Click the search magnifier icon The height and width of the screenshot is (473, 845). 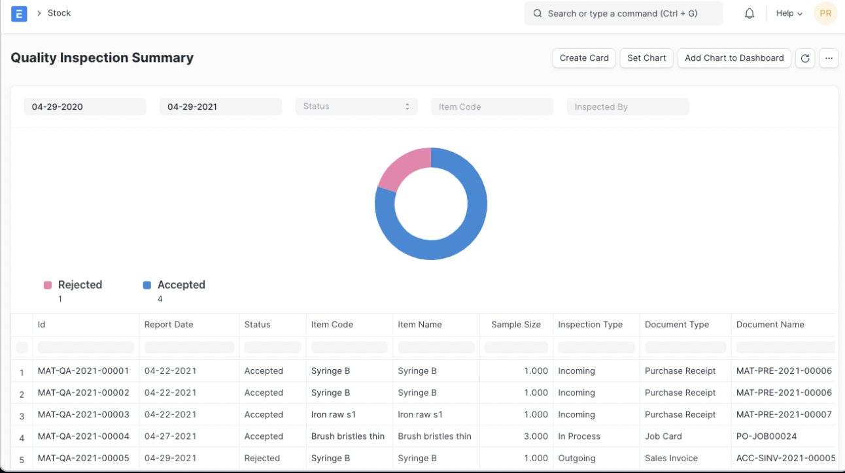538,14
